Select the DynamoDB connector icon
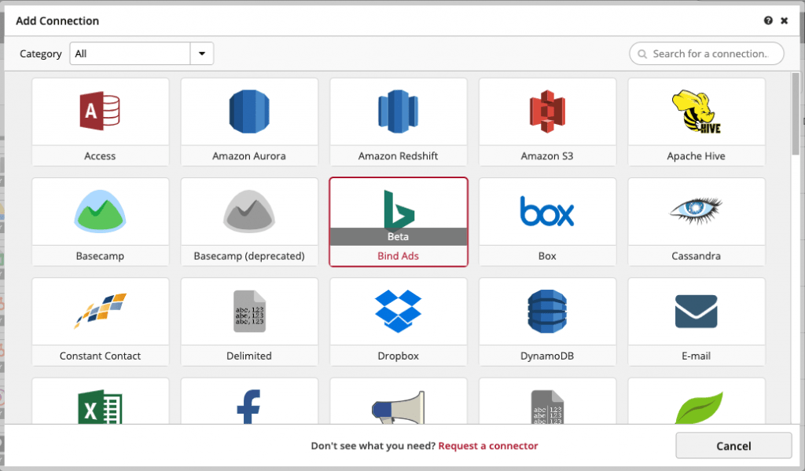 click(547, 311)
